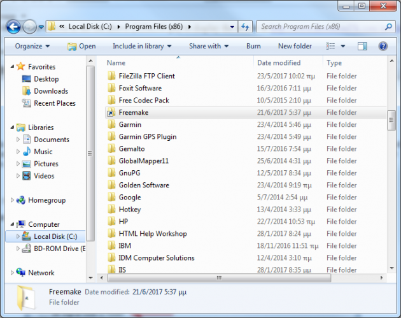Screen dimensions: 401x318
Task: Select the IBM folder name
Action: point(125,245)
